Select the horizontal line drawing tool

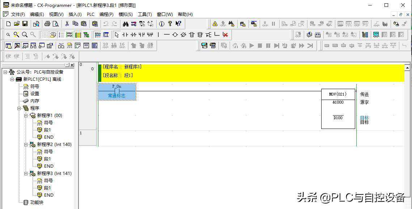[166, 35]
